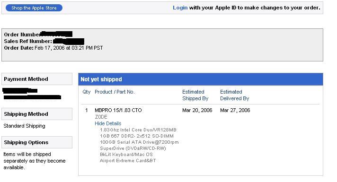337x182 pixels.
Task: Select product name MBPRO 15/1.83 CTO
Action: tap(118, 110)
